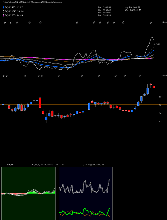Screen dimensions: 167x220
Task: Select the 'DOW MT: 35.54' legend text
Action: tap(14, 12)
